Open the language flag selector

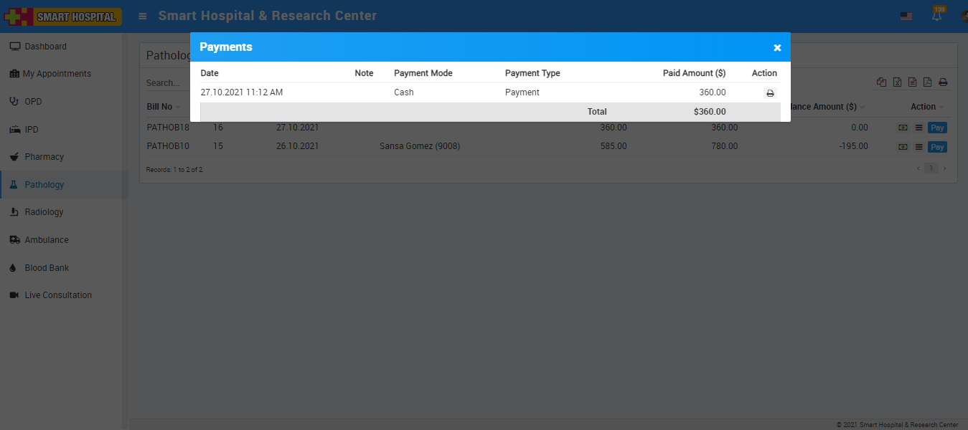point(906,16)
